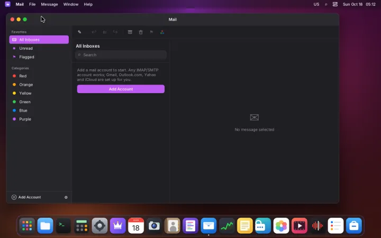Viewport: 381px width, 238px height.
Task: Click the crown system menu icon
Action: 8,4
